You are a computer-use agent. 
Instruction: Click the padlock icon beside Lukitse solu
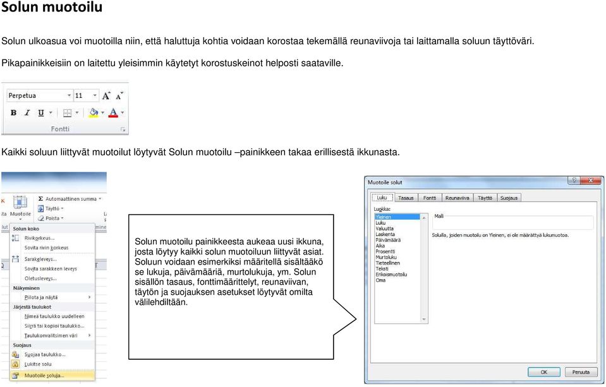click(15, 364)
